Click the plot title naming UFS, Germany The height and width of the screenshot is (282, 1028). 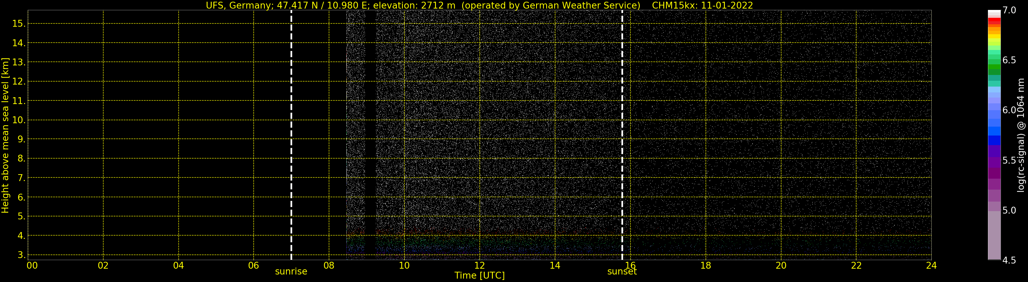pos(479,5)
